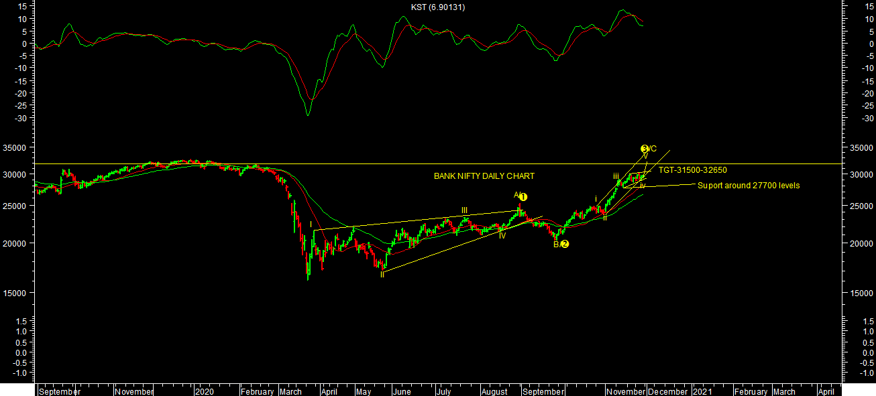The width and height of the screenshot is (876, 396).
Task: Select the small wave iii label
Action: [616, 176]
